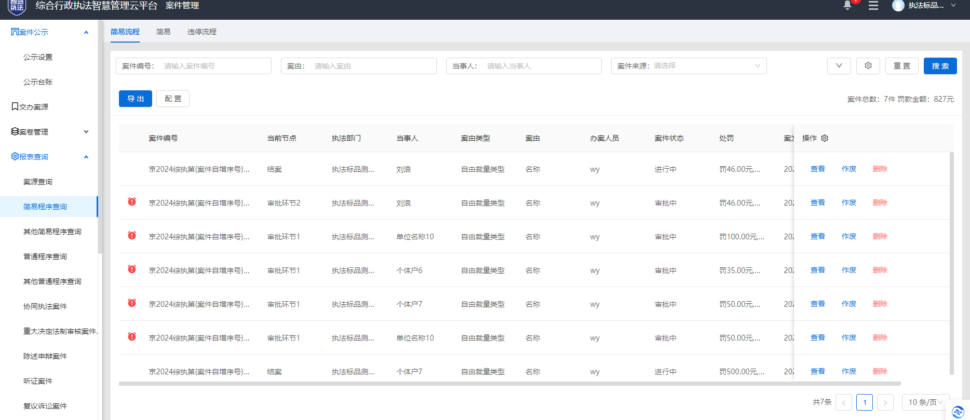
Task: Click the 报表查询 gear icon
Action: (x=15, y=156)
